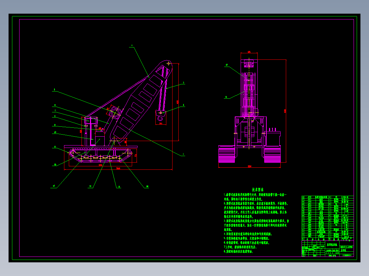
Task: Click the 技术要求 heading above the notes
Action: tap(258, 189)
